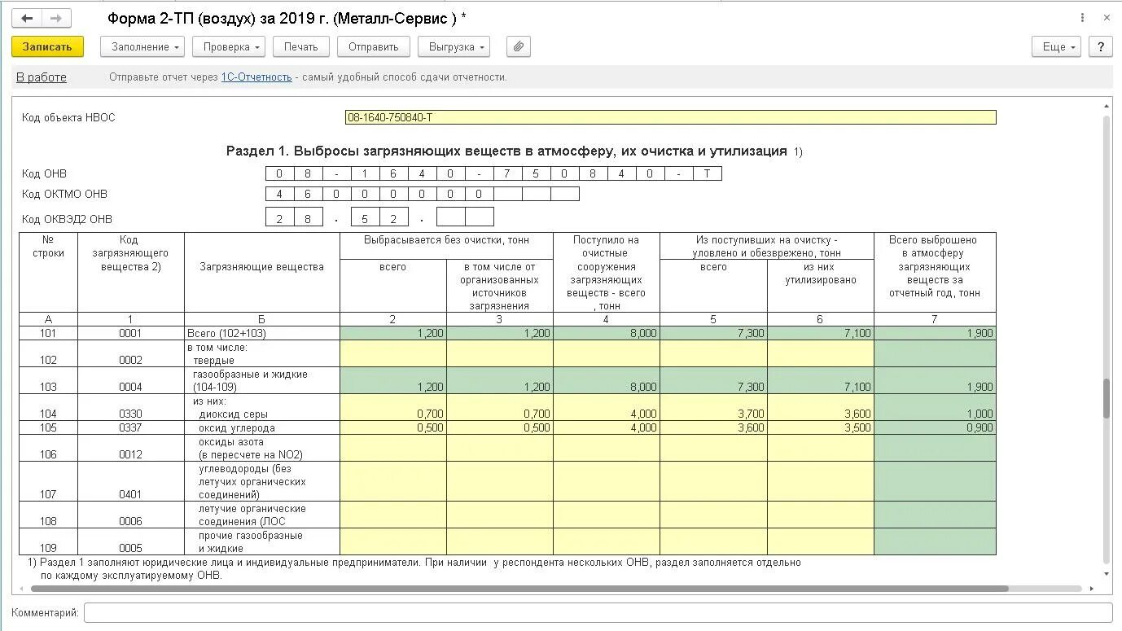Select оксид углерода value 3,500 in column 6
1122x631 pixels.
pyautogui.click(x=821, y=427)
